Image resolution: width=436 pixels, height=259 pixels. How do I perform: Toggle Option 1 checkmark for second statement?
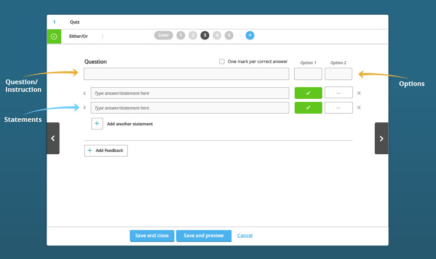click(x=308, y=108)
